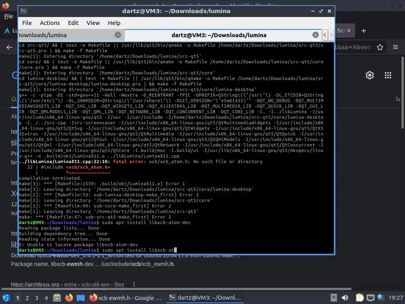Close the inactive terminal tab
405x304 pixels.
coord(118,35)
